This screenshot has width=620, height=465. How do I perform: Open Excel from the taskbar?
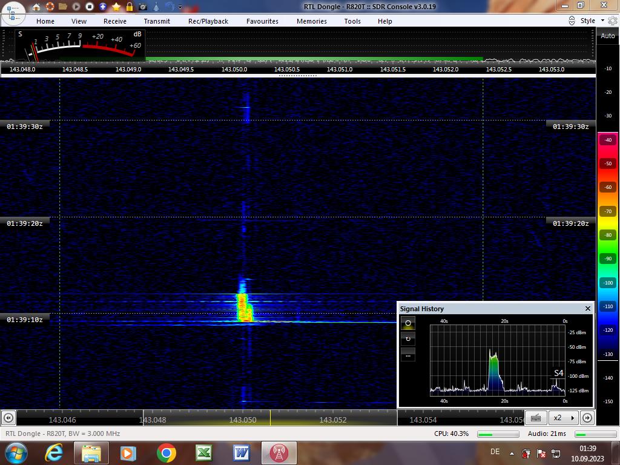coord(203,453)
